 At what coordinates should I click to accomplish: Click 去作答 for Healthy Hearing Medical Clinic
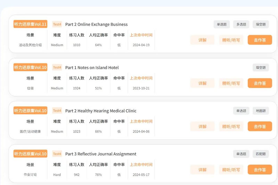click(260, 126)
